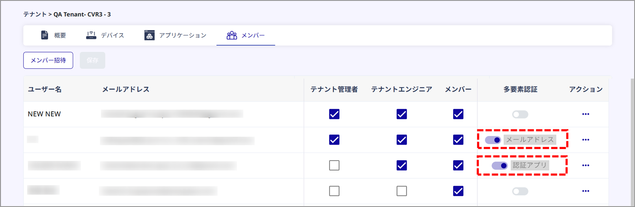Click QA Tenant- CVR3 - 3 breadcrumb text
Screen dimensions: 635x207
tap(82, 14)
